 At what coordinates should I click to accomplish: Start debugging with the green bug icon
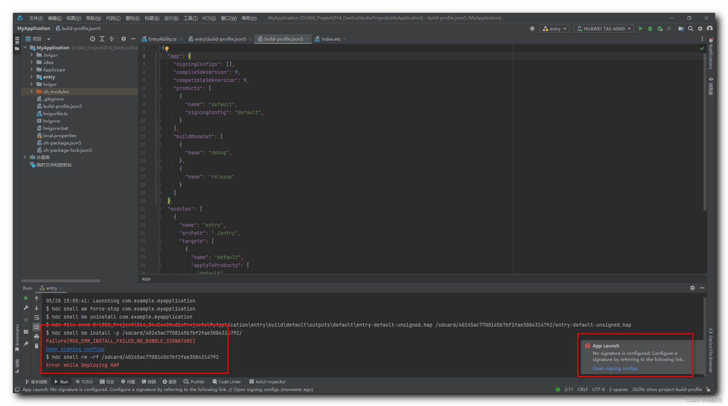click(x=650, y=29)
